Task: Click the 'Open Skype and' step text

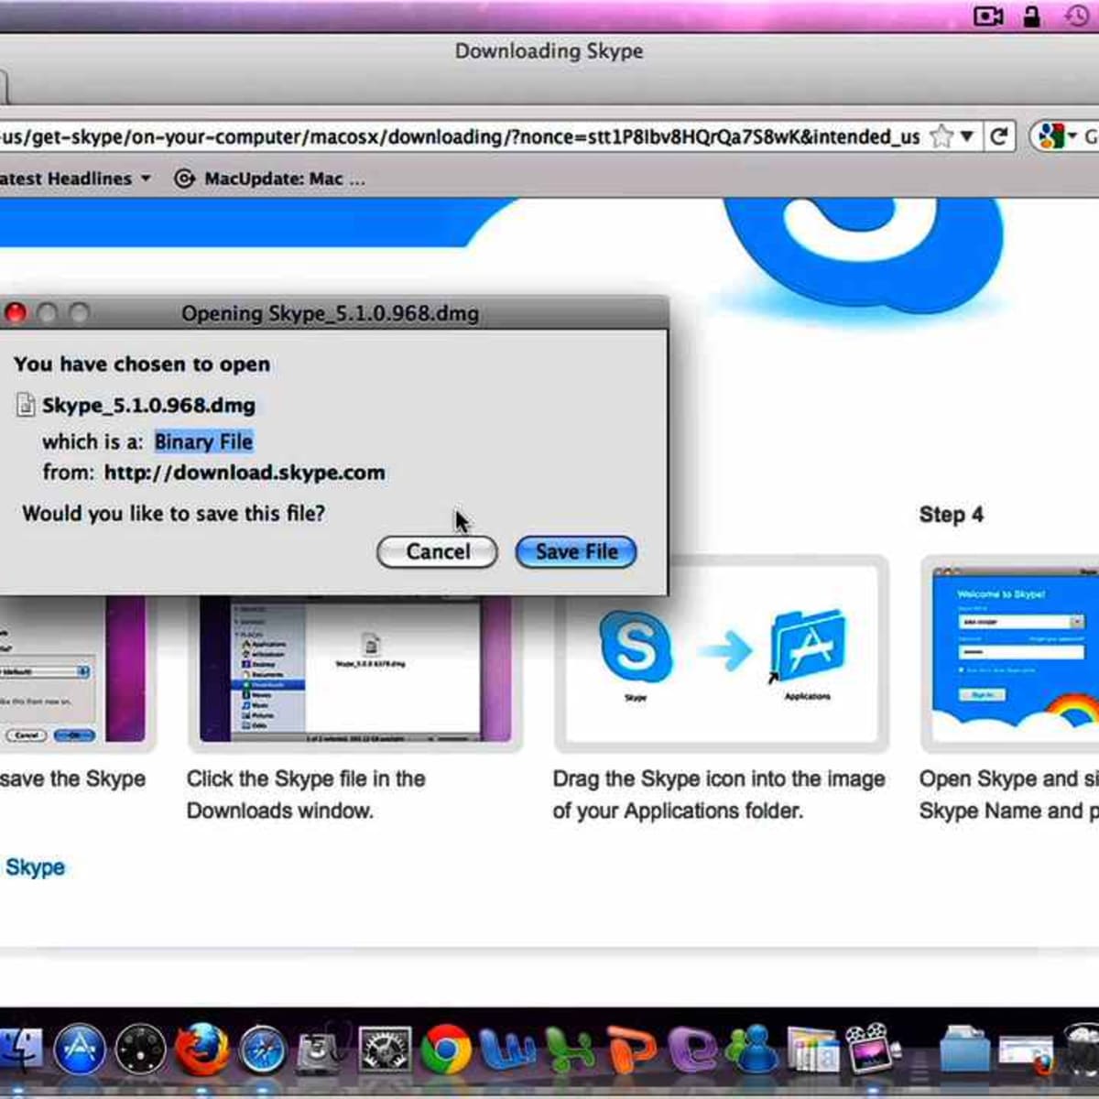Action: [x=1008, y=778]
